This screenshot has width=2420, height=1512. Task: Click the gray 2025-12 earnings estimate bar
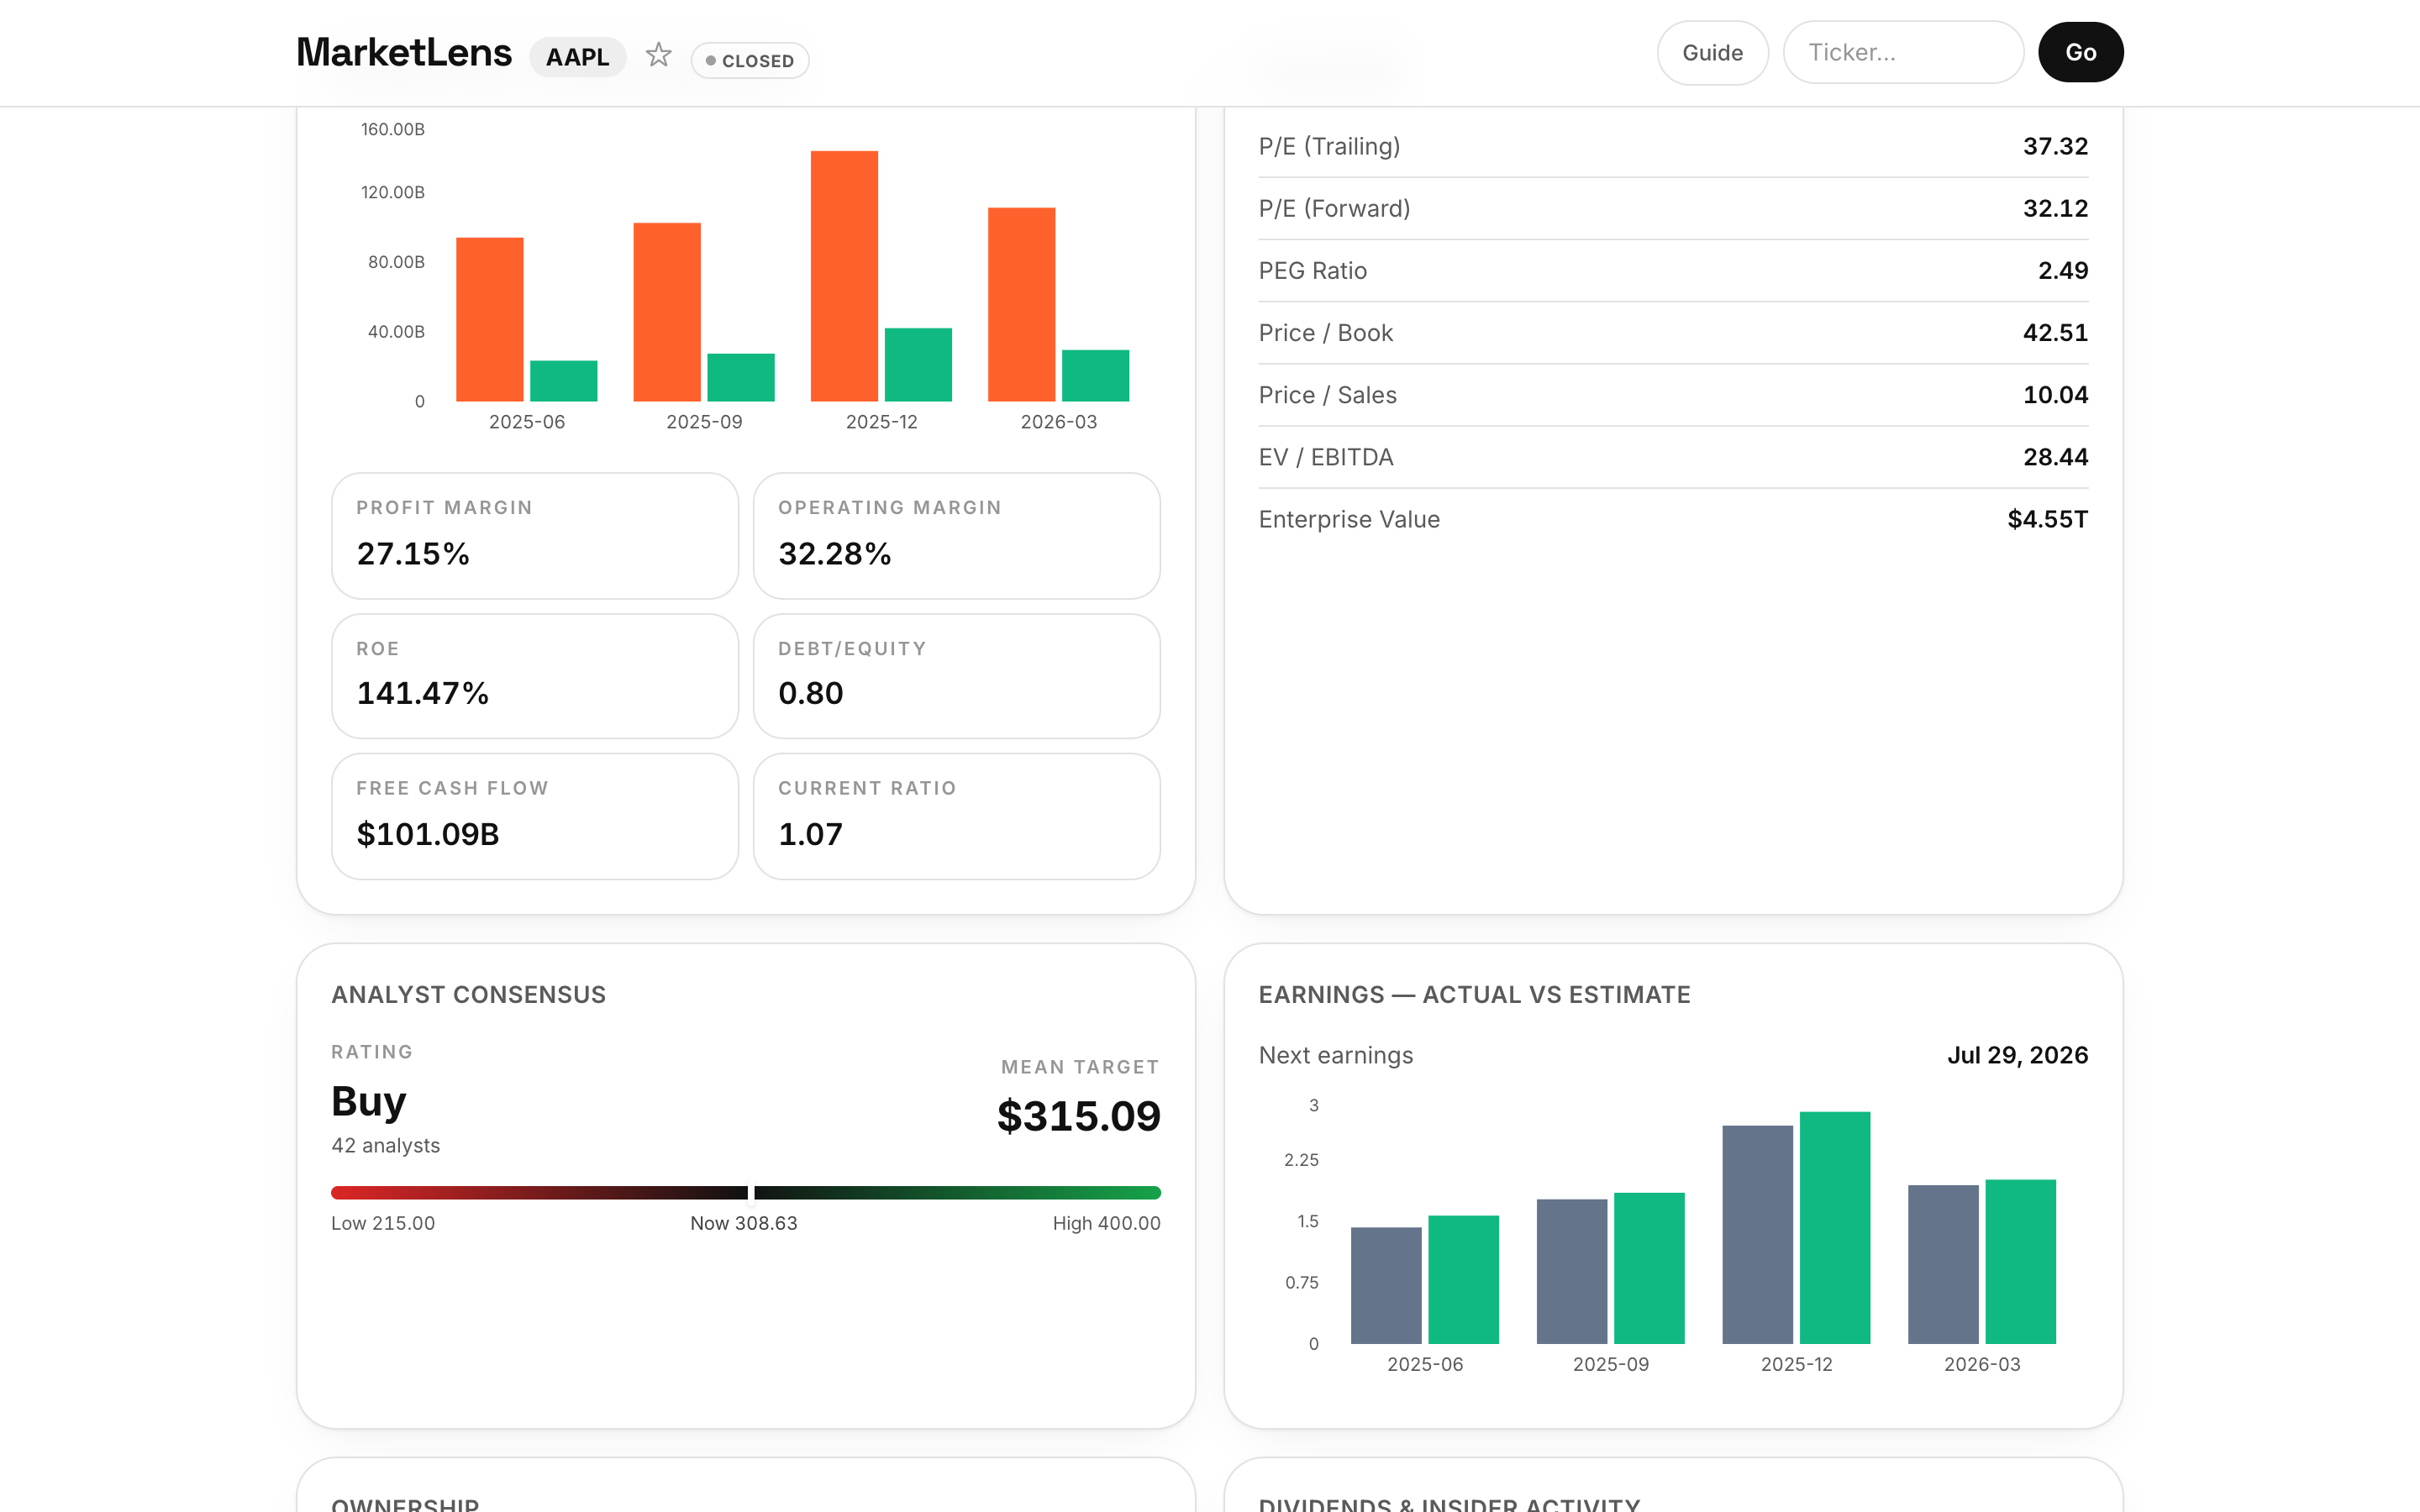click(x=1757, y=1234)
